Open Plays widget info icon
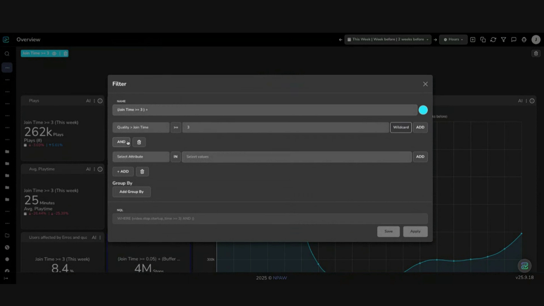 coord(100,101)
